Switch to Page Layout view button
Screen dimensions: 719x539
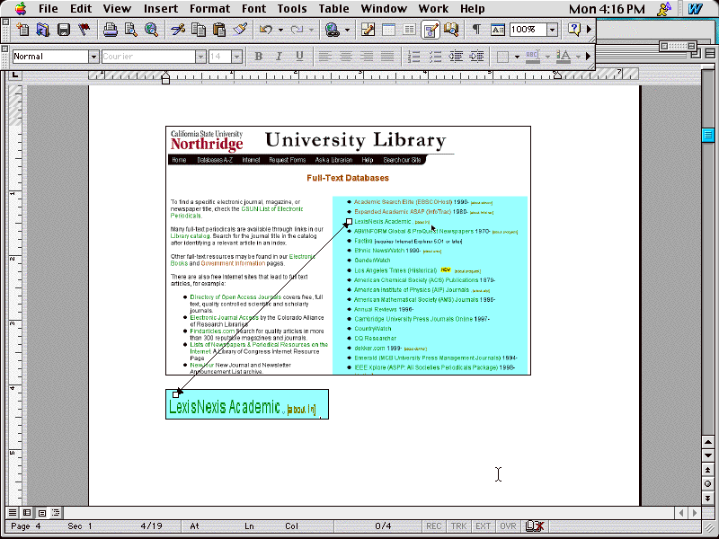(41, 512)
